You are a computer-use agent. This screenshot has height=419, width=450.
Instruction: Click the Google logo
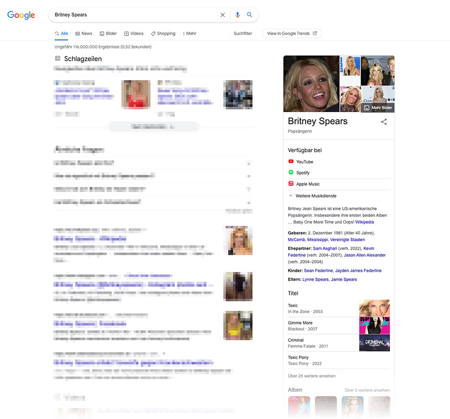pyautogui.click(x=21, y=15)
